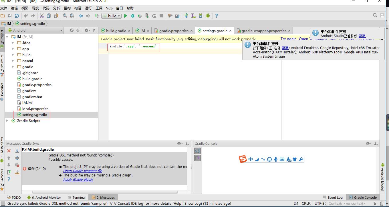Open the build run configuration dropdown
Image resolution: width=389 pixels, height=207 pixels.
tap(112, 16)
